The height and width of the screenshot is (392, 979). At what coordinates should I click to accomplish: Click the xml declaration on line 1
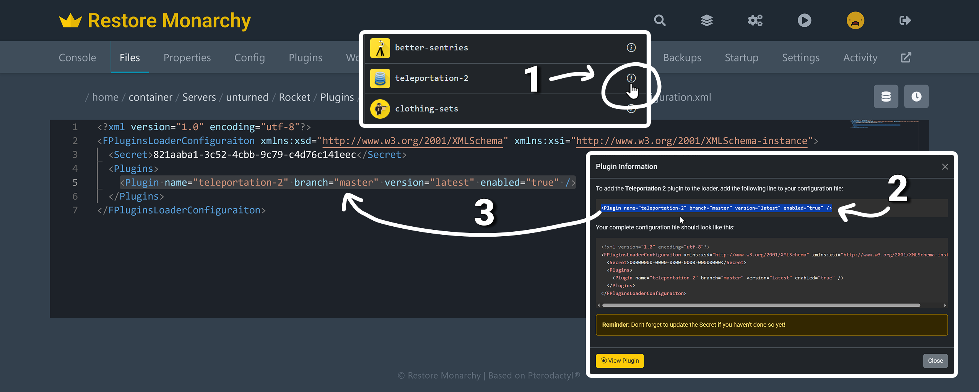204,127
